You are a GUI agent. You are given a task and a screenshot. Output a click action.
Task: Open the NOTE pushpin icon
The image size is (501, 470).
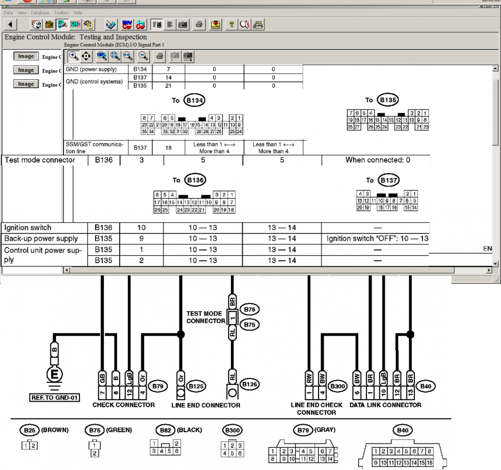pos(215,25)
